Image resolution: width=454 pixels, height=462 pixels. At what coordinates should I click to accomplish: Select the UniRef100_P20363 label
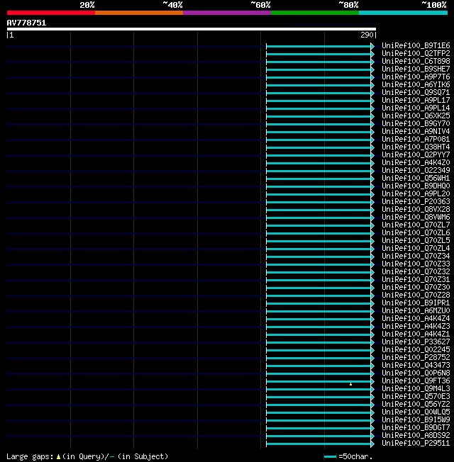click(416, 201)
